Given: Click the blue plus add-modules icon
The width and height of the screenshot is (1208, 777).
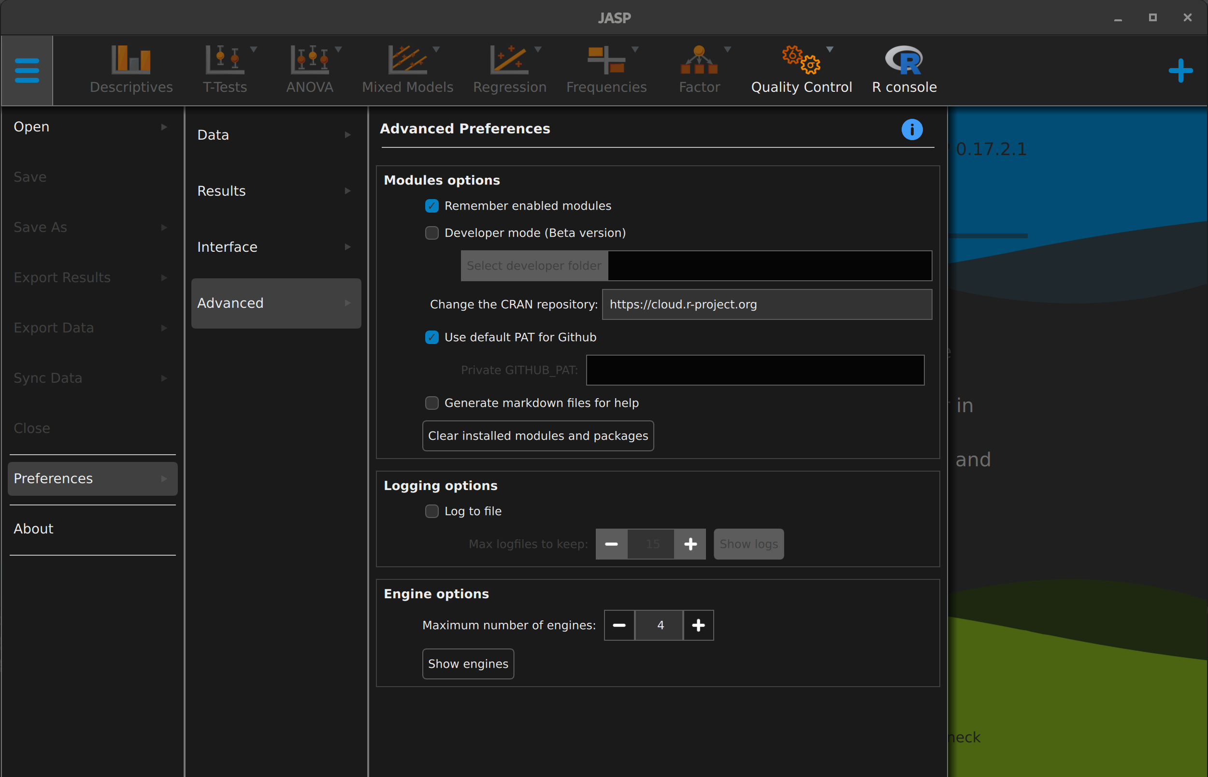Looking at the screenshot, I should tap(1180, 71).
